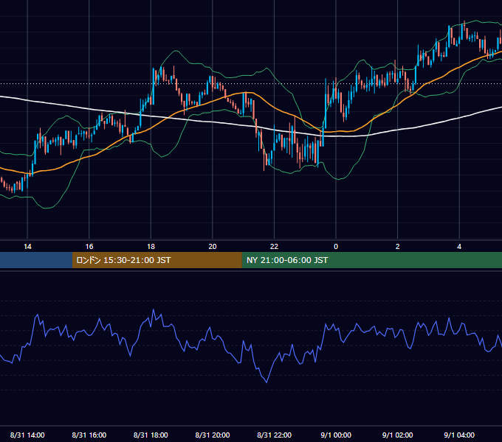Viewport: 502px width, 442px height.
Task: Click the blue session bar before London
Action: (x=36, y=260)
